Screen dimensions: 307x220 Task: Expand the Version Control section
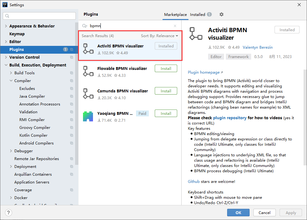[6, 57]
